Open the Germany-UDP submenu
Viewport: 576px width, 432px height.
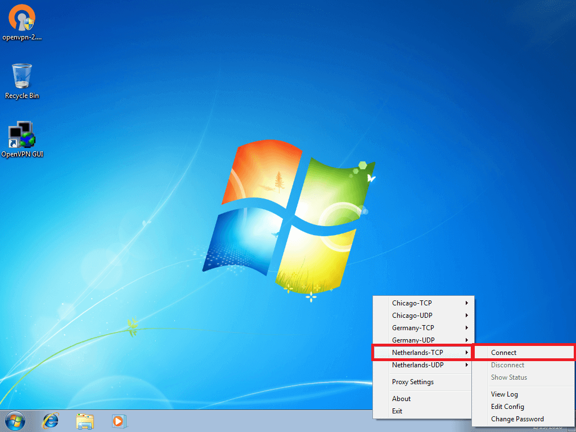(x=424, y=340)
